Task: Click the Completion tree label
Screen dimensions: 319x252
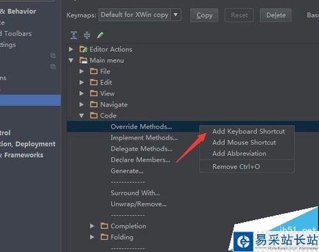Action: pos(128,226)
